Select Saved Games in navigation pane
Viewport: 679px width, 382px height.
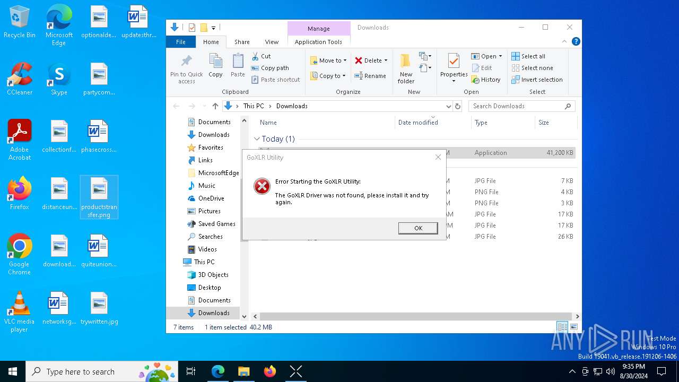pyautogui.click(x=216, y=224)
